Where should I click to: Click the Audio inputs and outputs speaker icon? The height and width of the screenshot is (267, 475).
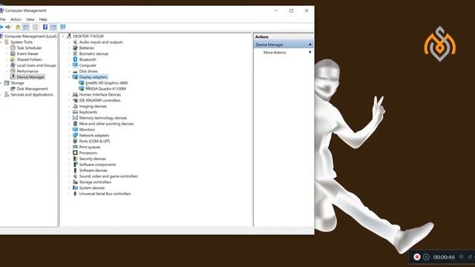click(x=75, y=42)
